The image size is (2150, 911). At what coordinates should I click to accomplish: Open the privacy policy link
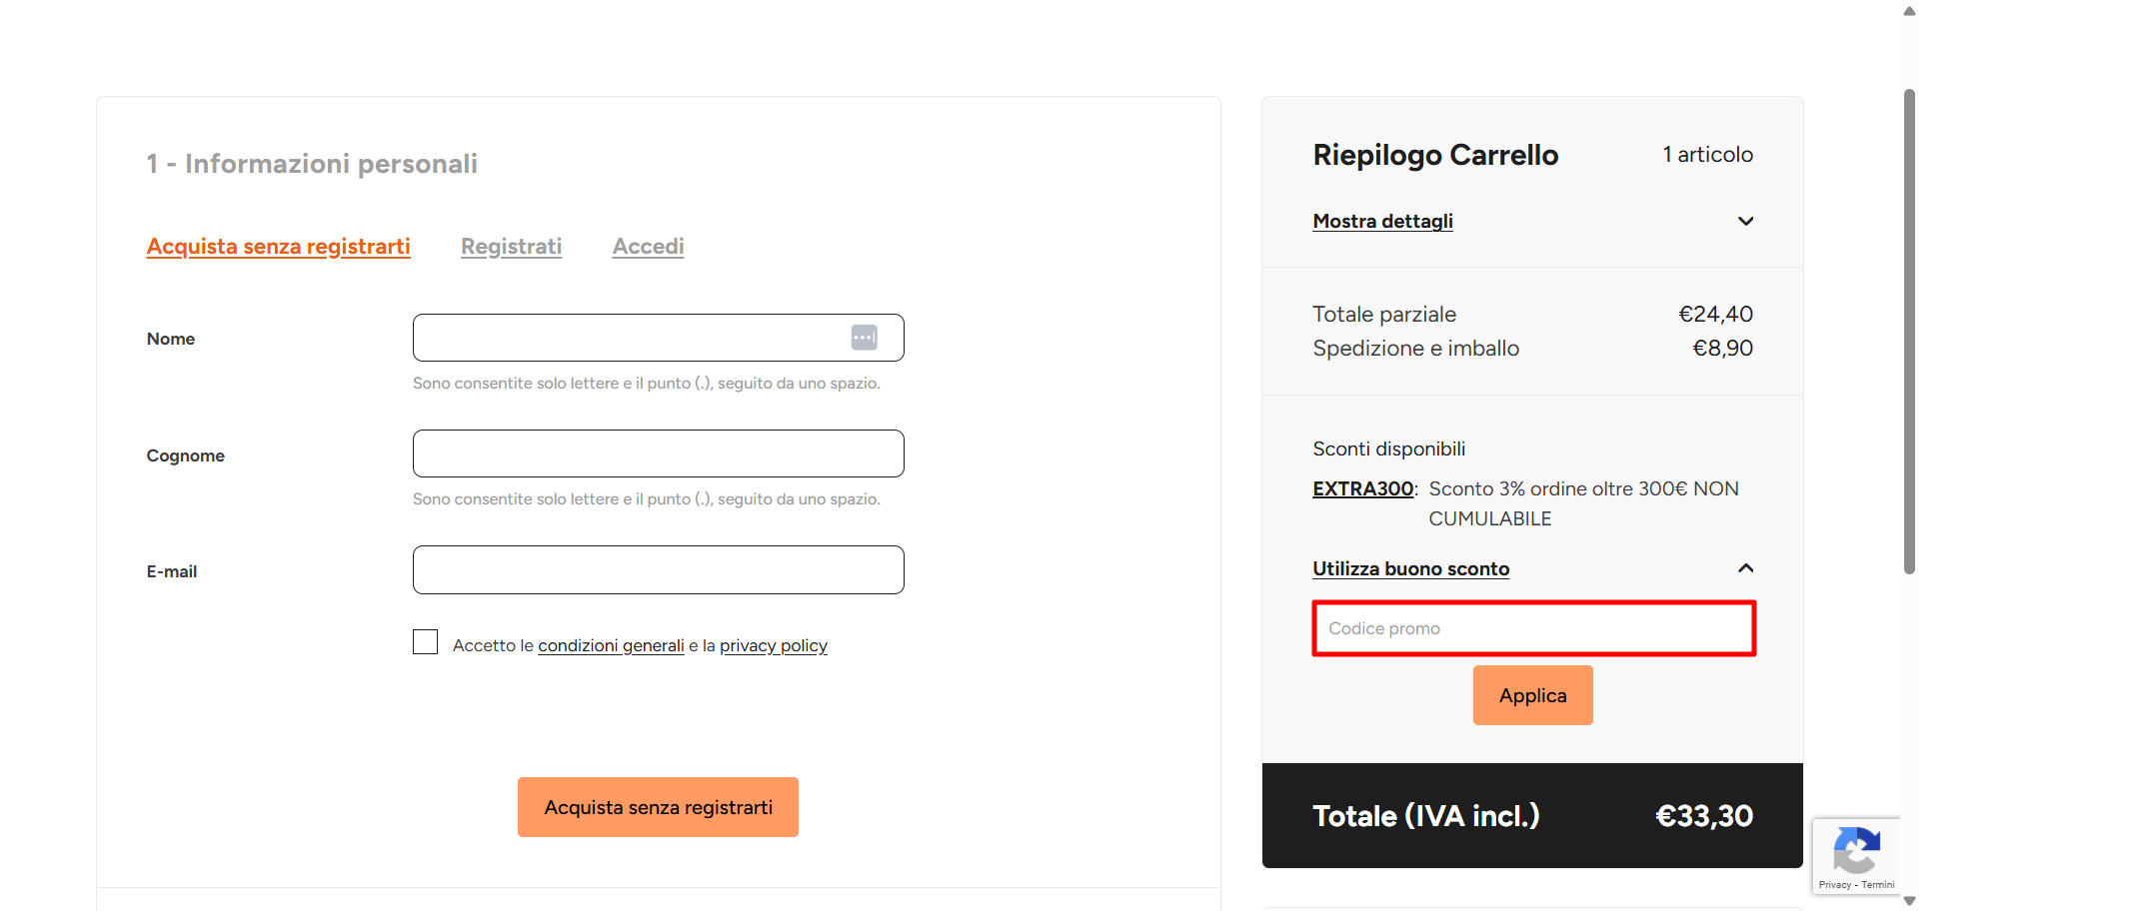pyautogui.click(x=774, y=645)
